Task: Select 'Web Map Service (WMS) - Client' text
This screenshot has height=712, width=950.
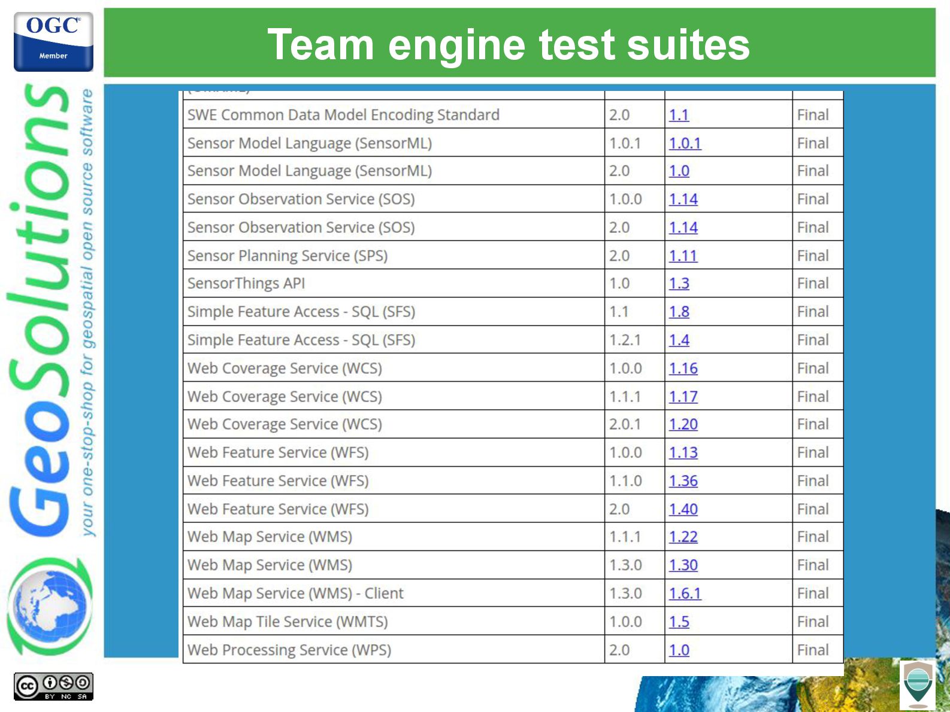Action: (x=295, y=593)
